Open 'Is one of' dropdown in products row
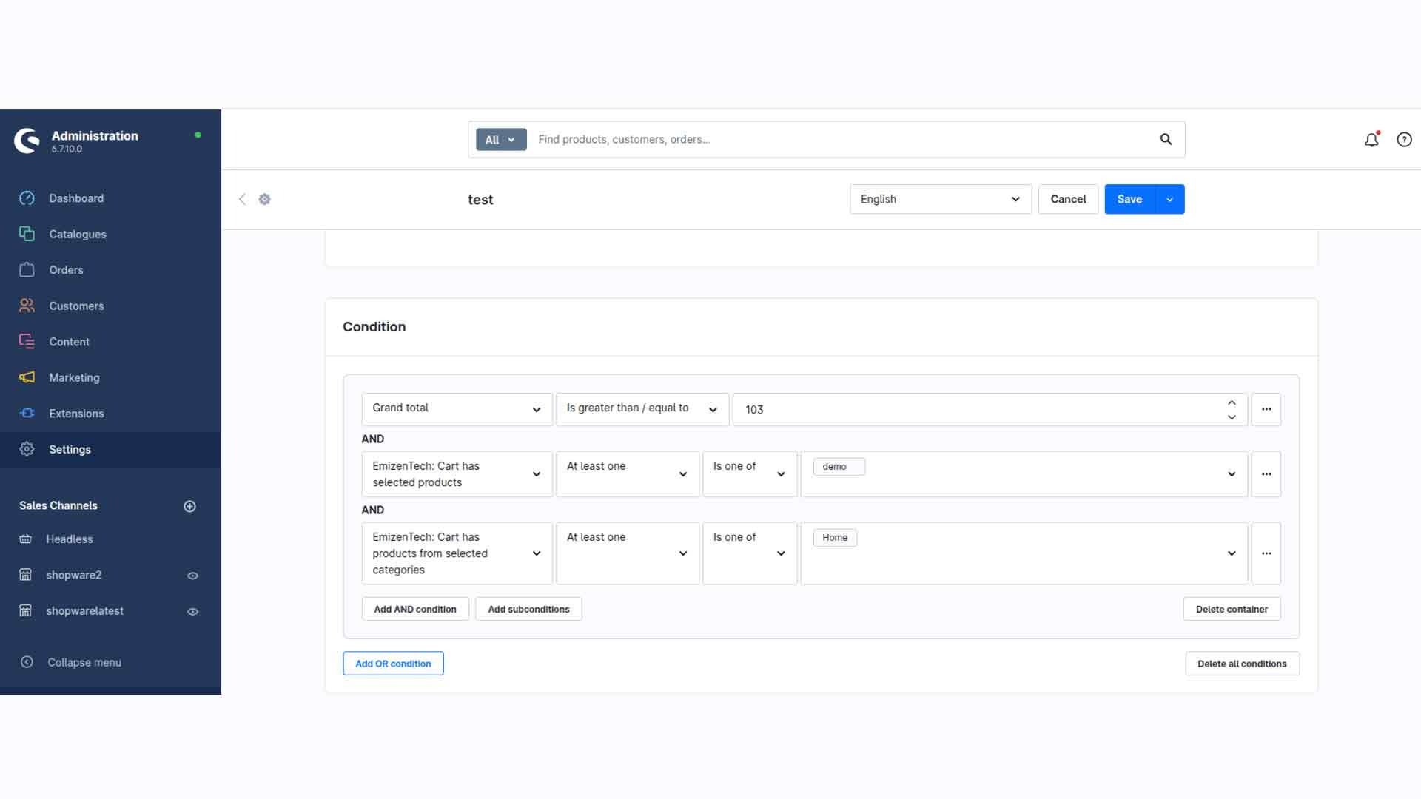1421x799 pixels. click(750, 474)
